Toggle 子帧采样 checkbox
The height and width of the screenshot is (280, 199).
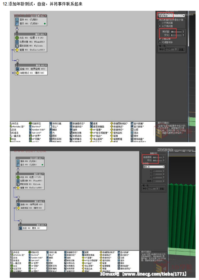[x=159, y=39]
